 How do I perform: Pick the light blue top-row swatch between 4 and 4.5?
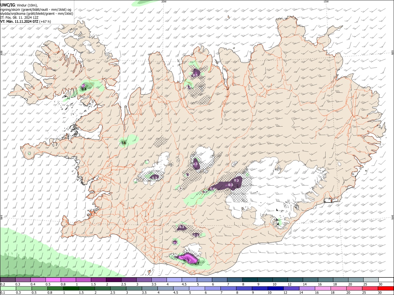(x=174, y=280)
